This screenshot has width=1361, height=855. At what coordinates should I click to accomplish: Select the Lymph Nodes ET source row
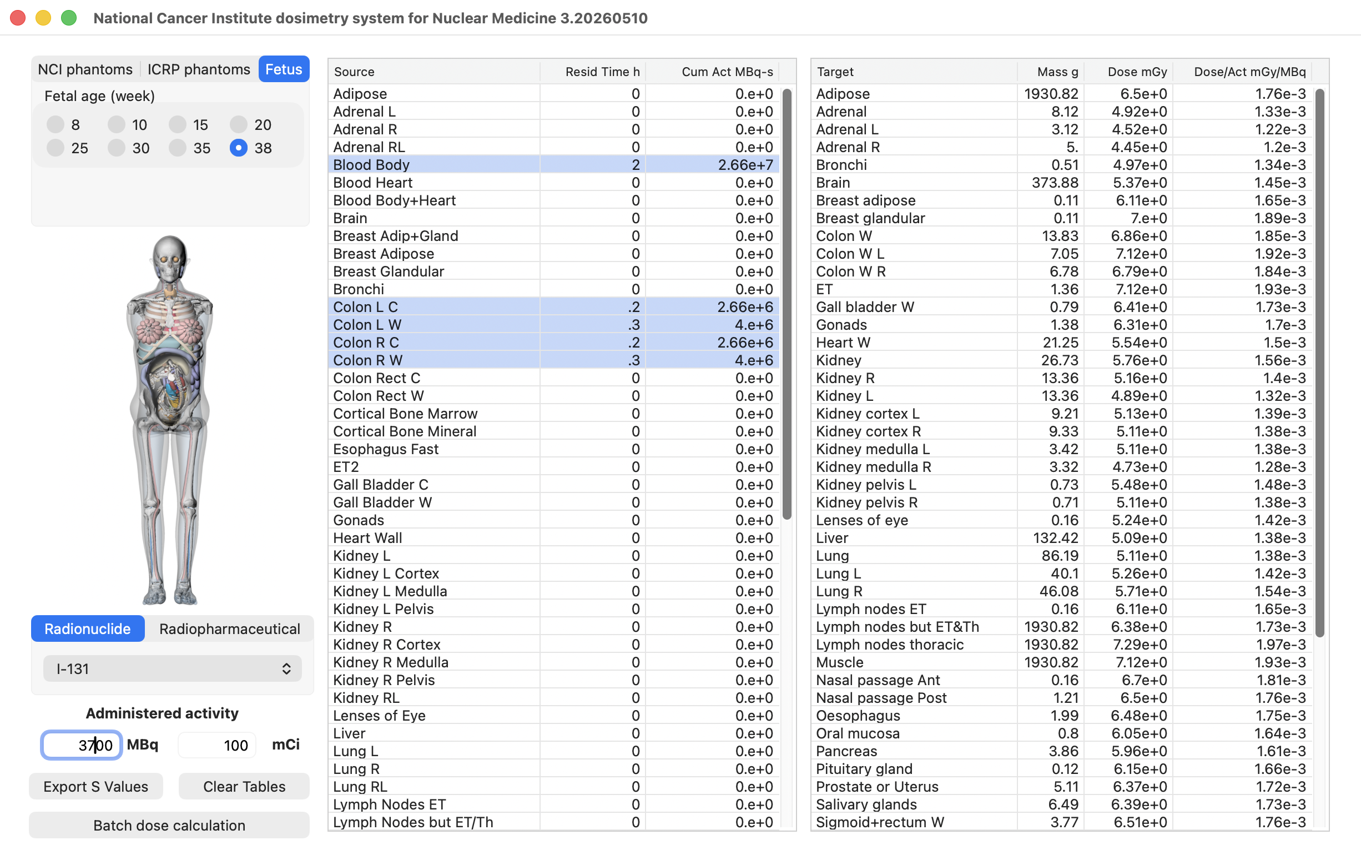(x=554, y=804)
